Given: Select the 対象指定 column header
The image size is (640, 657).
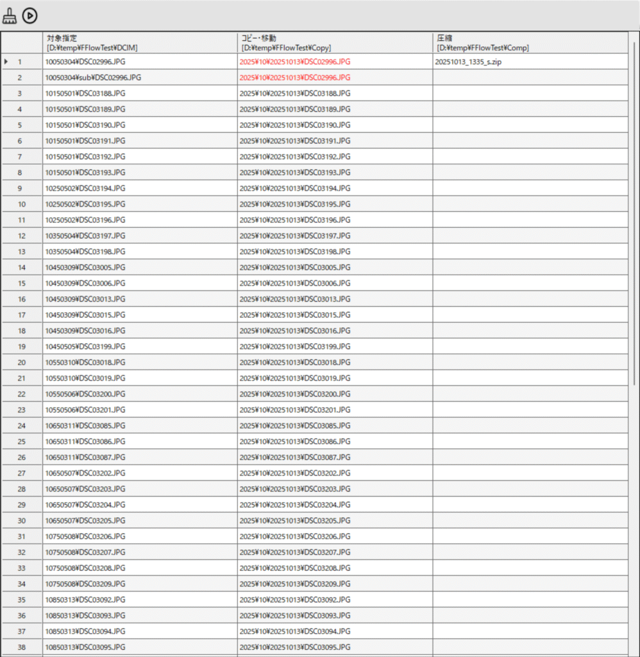Looking at the screenshot, I should pyautogui.click(x=140, y=42).
